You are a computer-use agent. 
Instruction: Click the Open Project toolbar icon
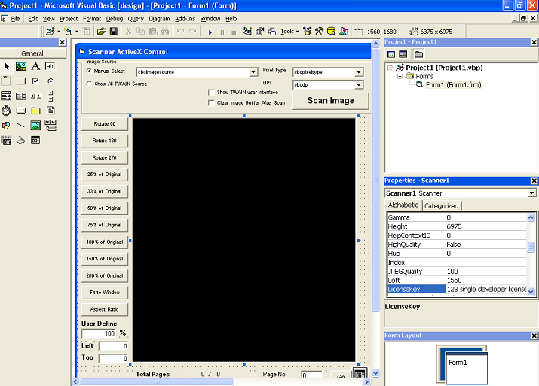pos(100,32)
